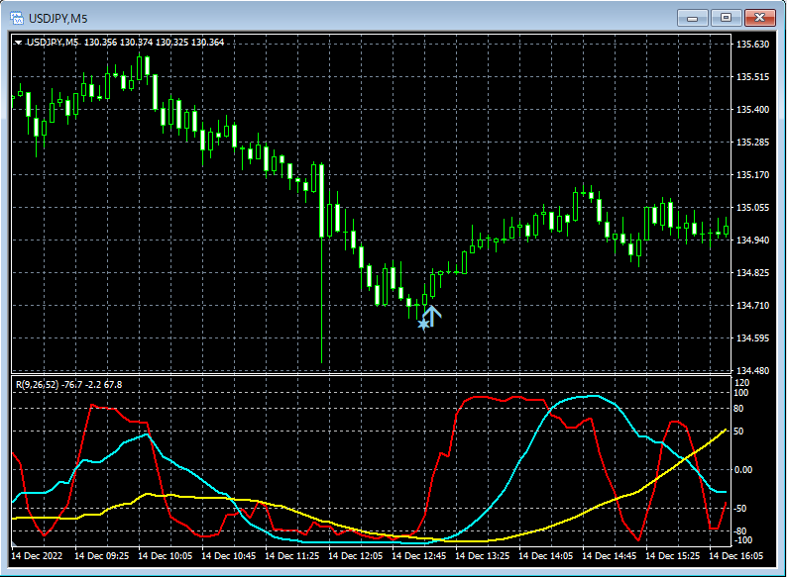The image size is (788, 577).
Task: Click the 14 Dec 10:05 time label
Action: click(x=166, y=557)
